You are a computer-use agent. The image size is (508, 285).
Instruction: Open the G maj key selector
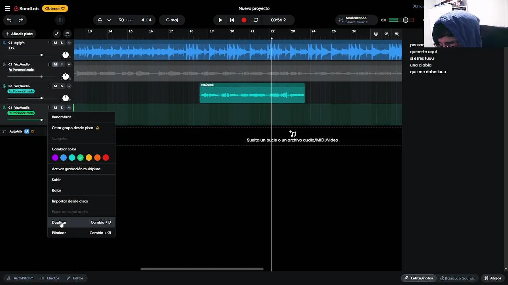[172, 20]
